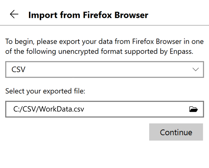This screenshot has width=209, height=168.
Task: Click the Continue button
Action: pos(176,132)
